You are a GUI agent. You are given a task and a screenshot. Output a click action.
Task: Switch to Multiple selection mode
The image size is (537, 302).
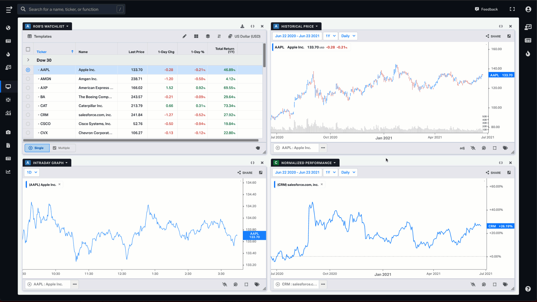[62, 148]
